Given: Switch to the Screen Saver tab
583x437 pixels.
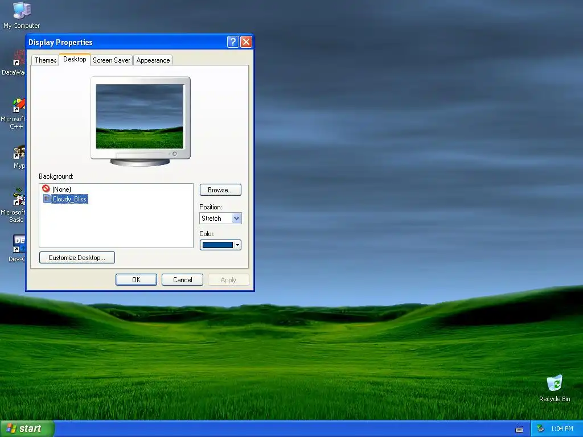Looking at the screenshot, I should [x=111, y=60].
